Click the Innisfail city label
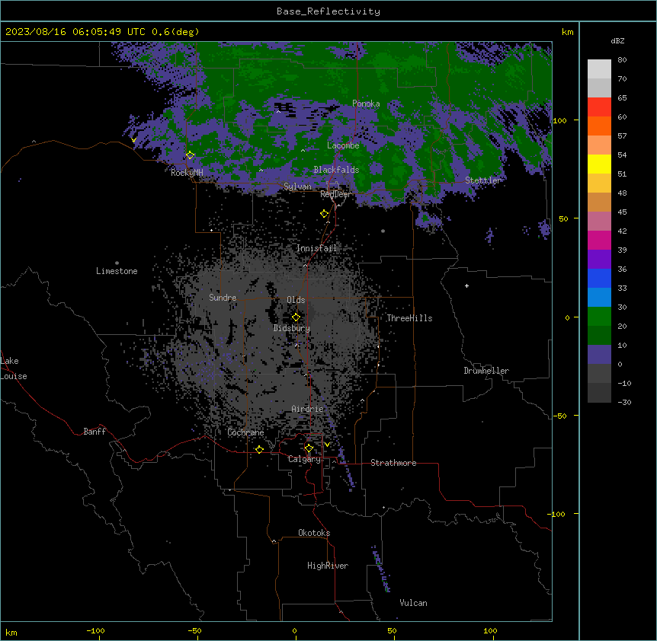 click(x=316, y=248)
